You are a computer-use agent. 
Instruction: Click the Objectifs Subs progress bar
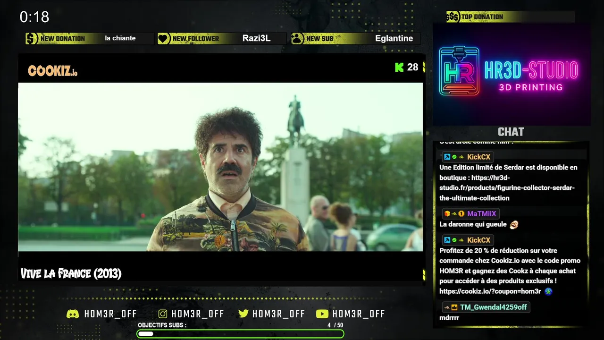240,334
